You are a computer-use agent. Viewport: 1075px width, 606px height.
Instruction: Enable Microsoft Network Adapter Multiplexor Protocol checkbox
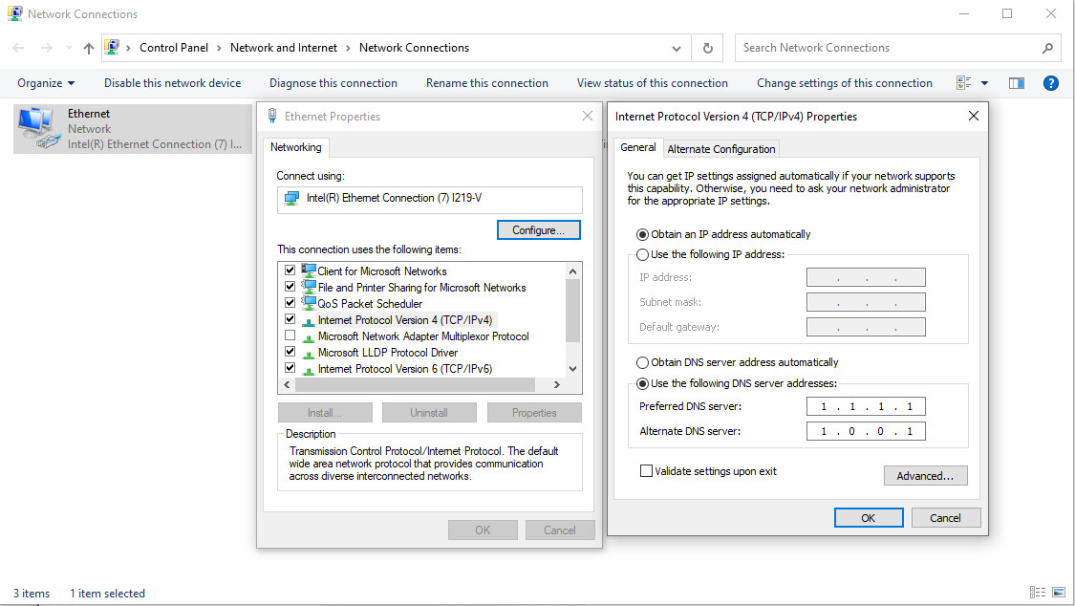290,335
